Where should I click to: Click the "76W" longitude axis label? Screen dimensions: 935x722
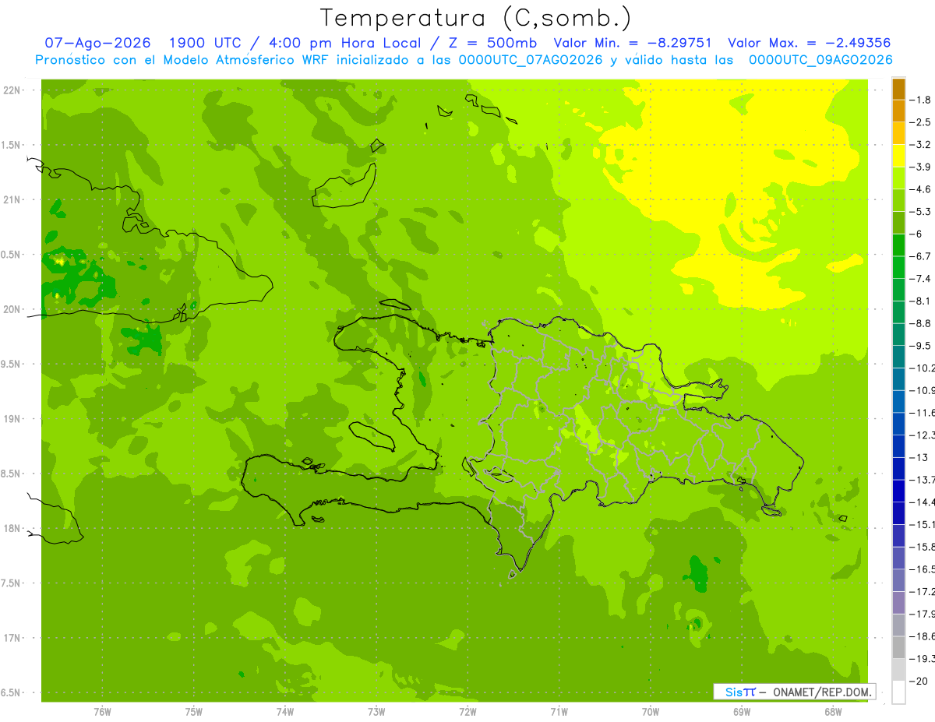(102, 712)
